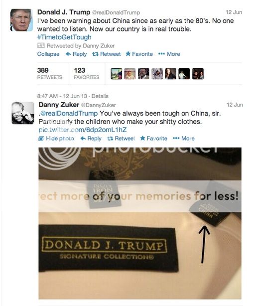Collapse the expanded Trump tweet
This screenshot has height=306, width=254.
[48, 54]
